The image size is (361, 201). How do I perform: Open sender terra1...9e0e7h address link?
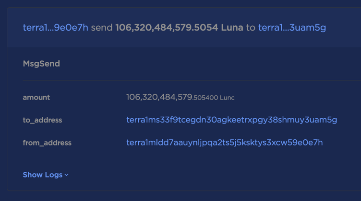click(x=56, y=27)
